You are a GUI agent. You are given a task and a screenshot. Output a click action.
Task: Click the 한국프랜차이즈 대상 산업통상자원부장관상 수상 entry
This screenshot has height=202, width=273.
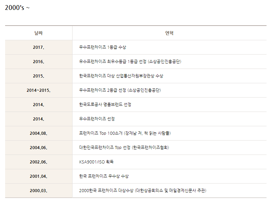click(121, 76)
